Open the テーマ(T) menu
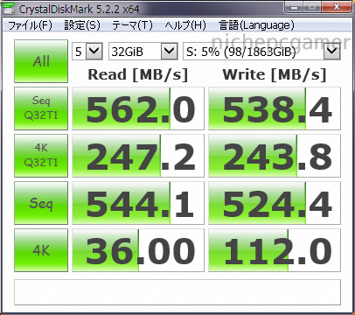Screen dimensions: 355x315 pos(132,25)
